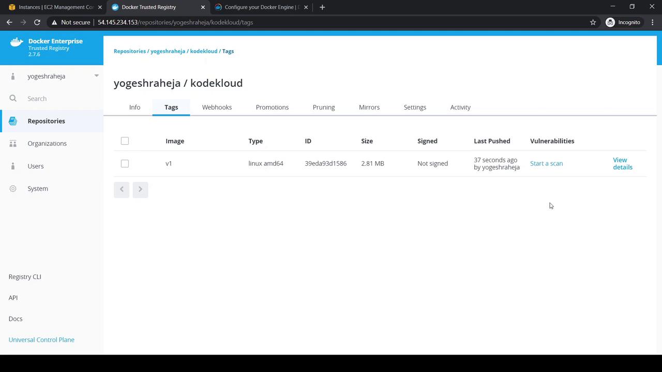The image size is (662, 372).
Task: Go to previous page of tags
Action: coord(122,190)
